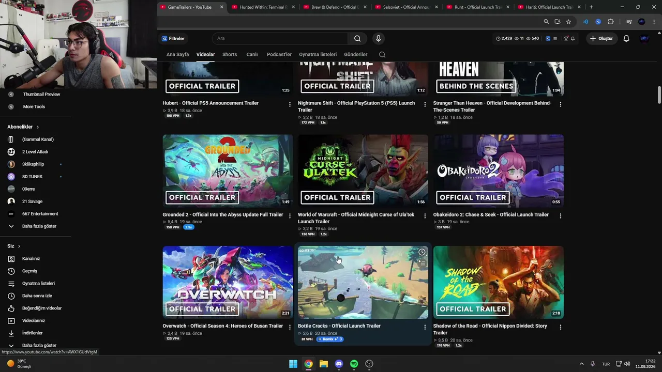Click the trophy icon in extension stats bar
This screenshot has width=662, height=372.
pyautogui.click(x=566, y=39)
